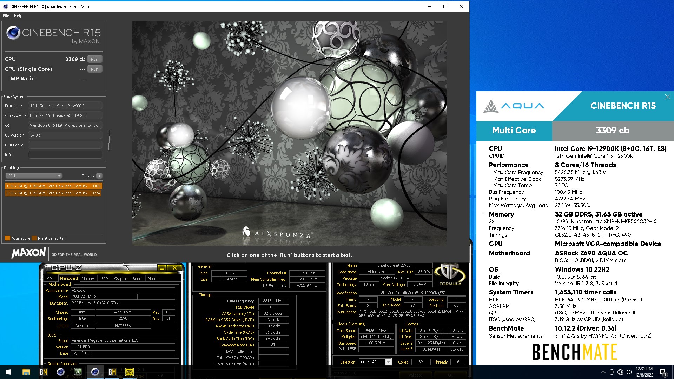Close the BenchMate AQUA result panel
The width and height of the screenshot is (674, 379).
(x=667, y=97)
